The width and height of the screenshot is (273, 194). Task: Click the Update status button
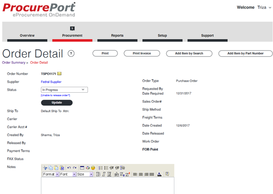pos(57,103)
